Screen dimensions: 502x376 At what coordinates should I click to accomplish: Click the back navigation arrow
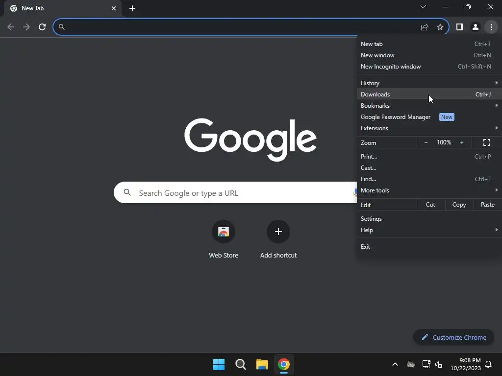pos(11,27)
